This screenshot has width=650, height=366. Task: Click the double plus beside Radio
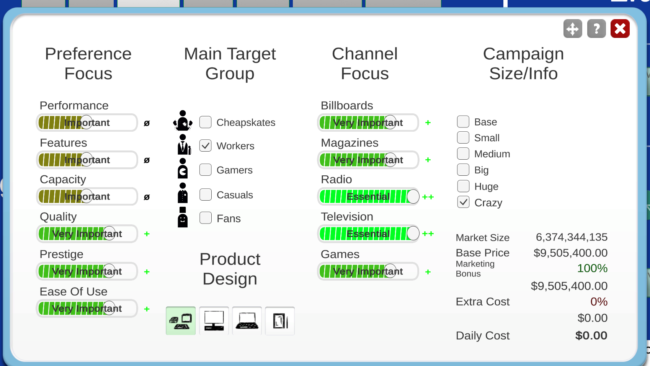pos(428,197)
